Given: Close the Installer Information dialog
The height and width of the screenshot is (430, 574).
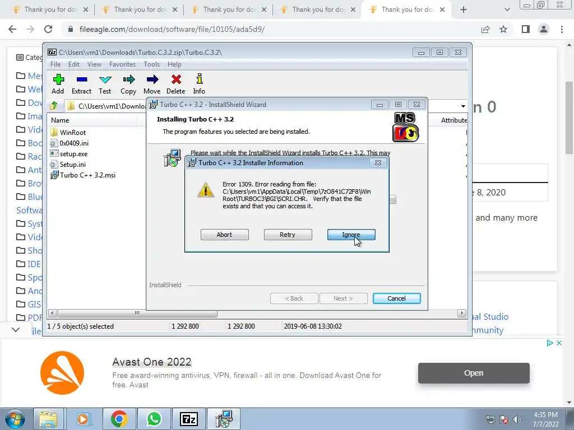Looking at the screenshot, I should (378, 163).
